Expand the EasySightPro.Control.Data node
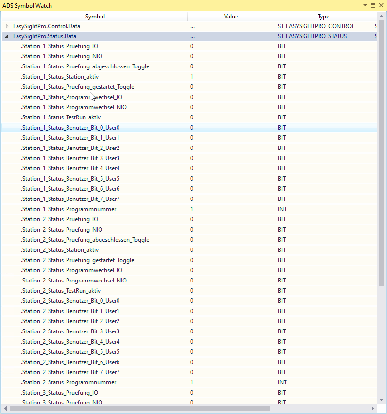387x414 pixels. (7, 26)
